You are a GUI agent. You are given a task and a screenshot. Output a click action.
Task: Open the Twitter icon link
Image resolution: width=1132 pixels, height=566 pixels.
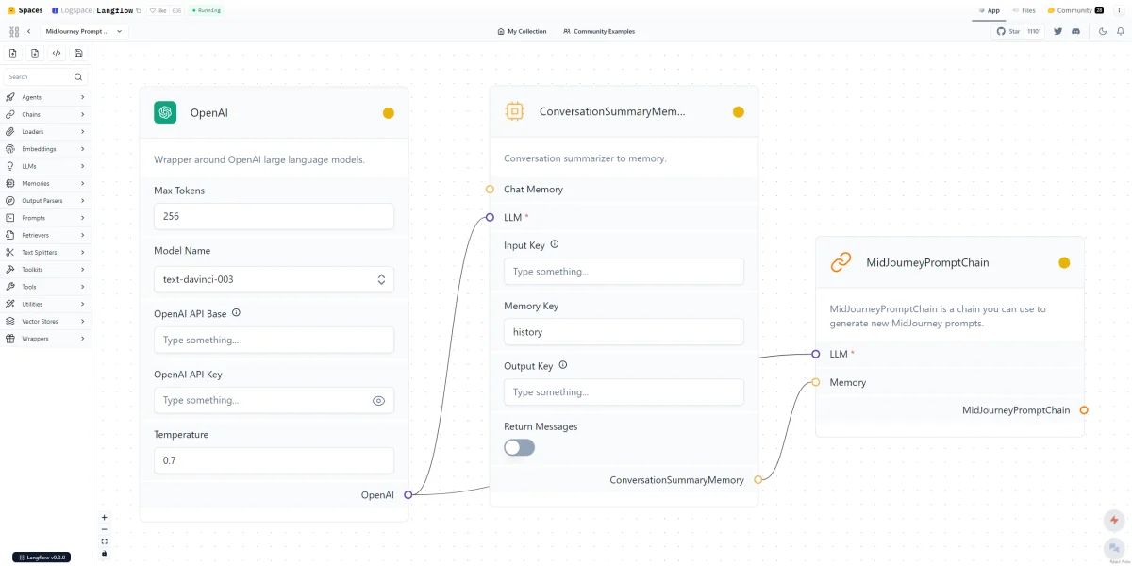(x=1057, y=31)
